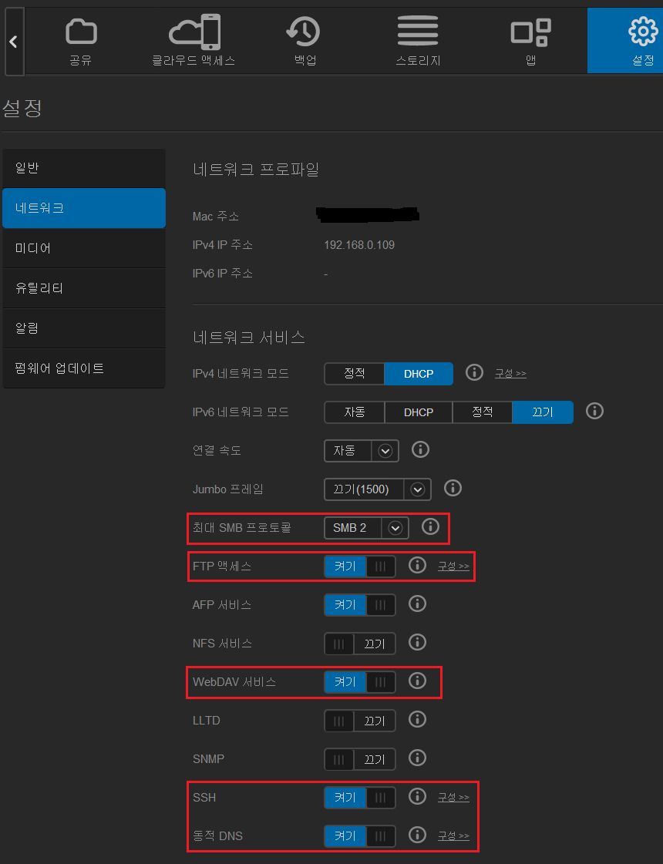Click the 구성 link next to SSH
This screenshot has height=864, width=663.
pos(453,797)
